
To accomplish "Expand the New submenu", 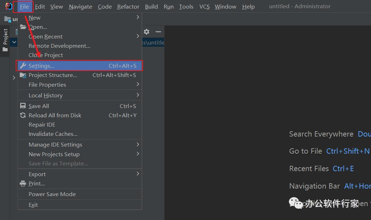I will (x=80, y=17).
